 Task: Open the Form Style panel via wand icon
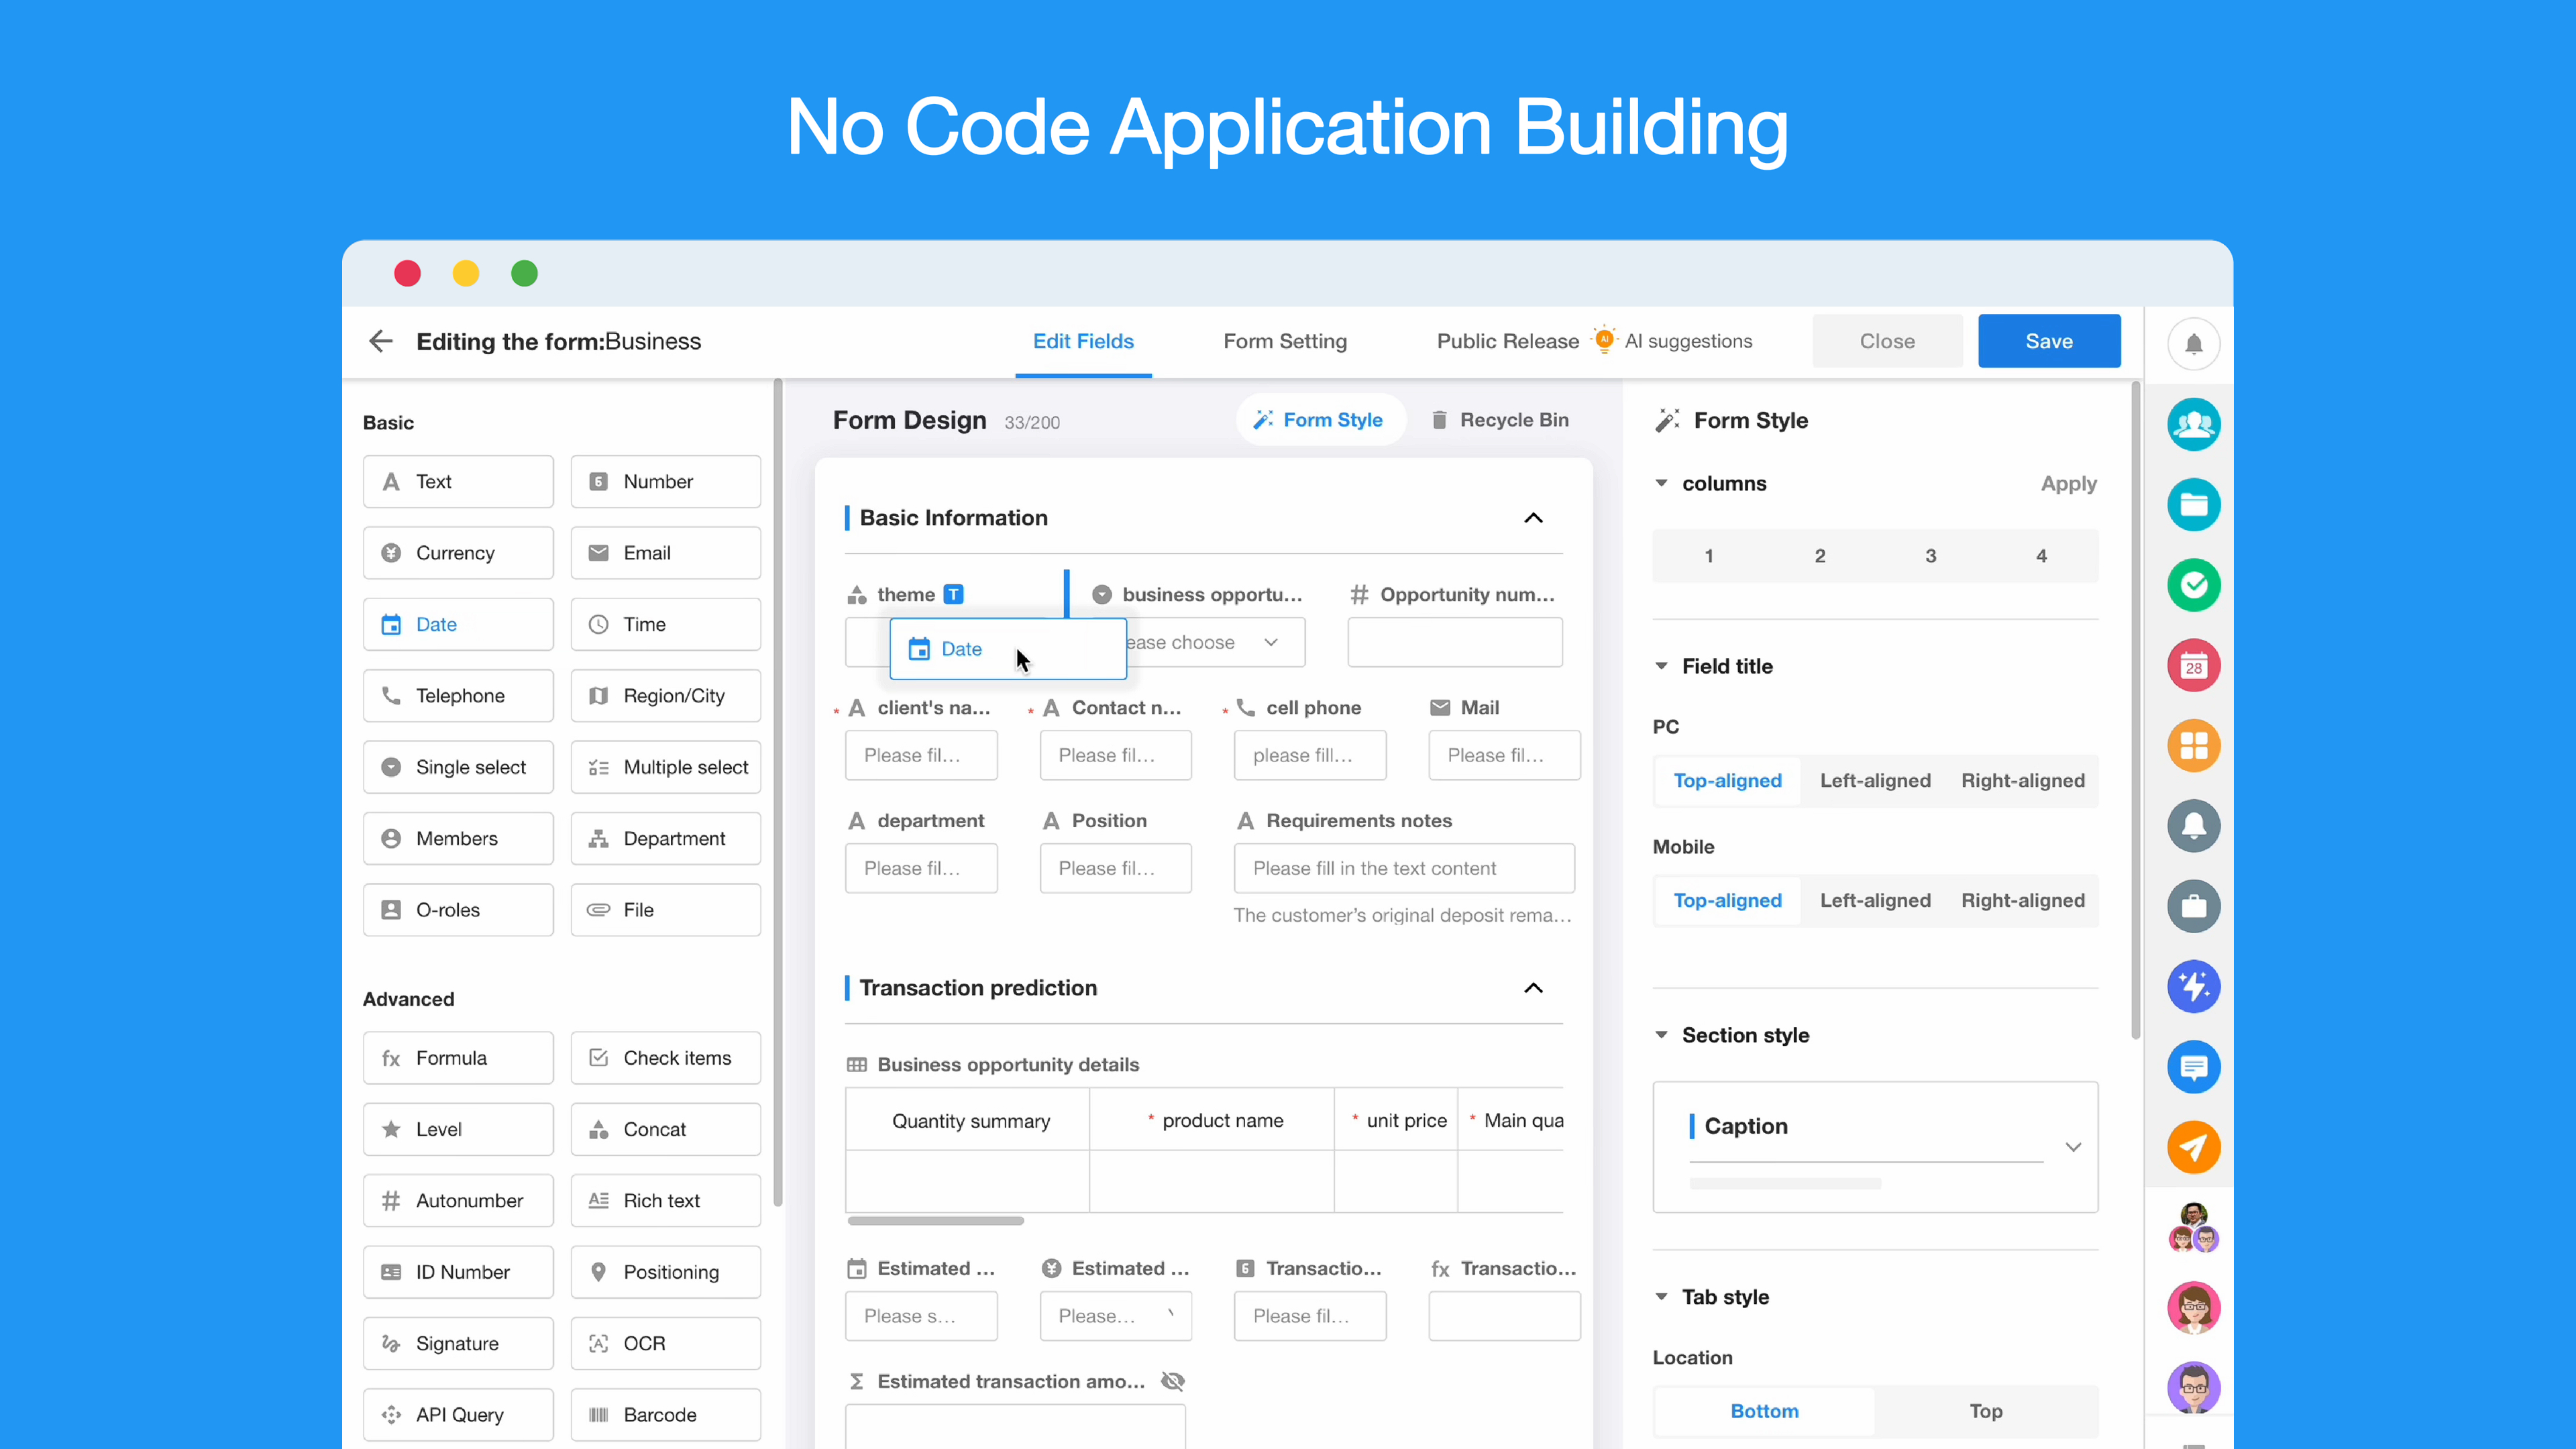(1320, 419)
